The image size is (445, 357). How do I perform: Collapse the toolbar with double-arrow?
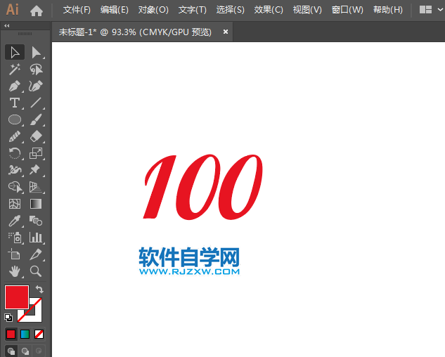click(x=7, y=25)
